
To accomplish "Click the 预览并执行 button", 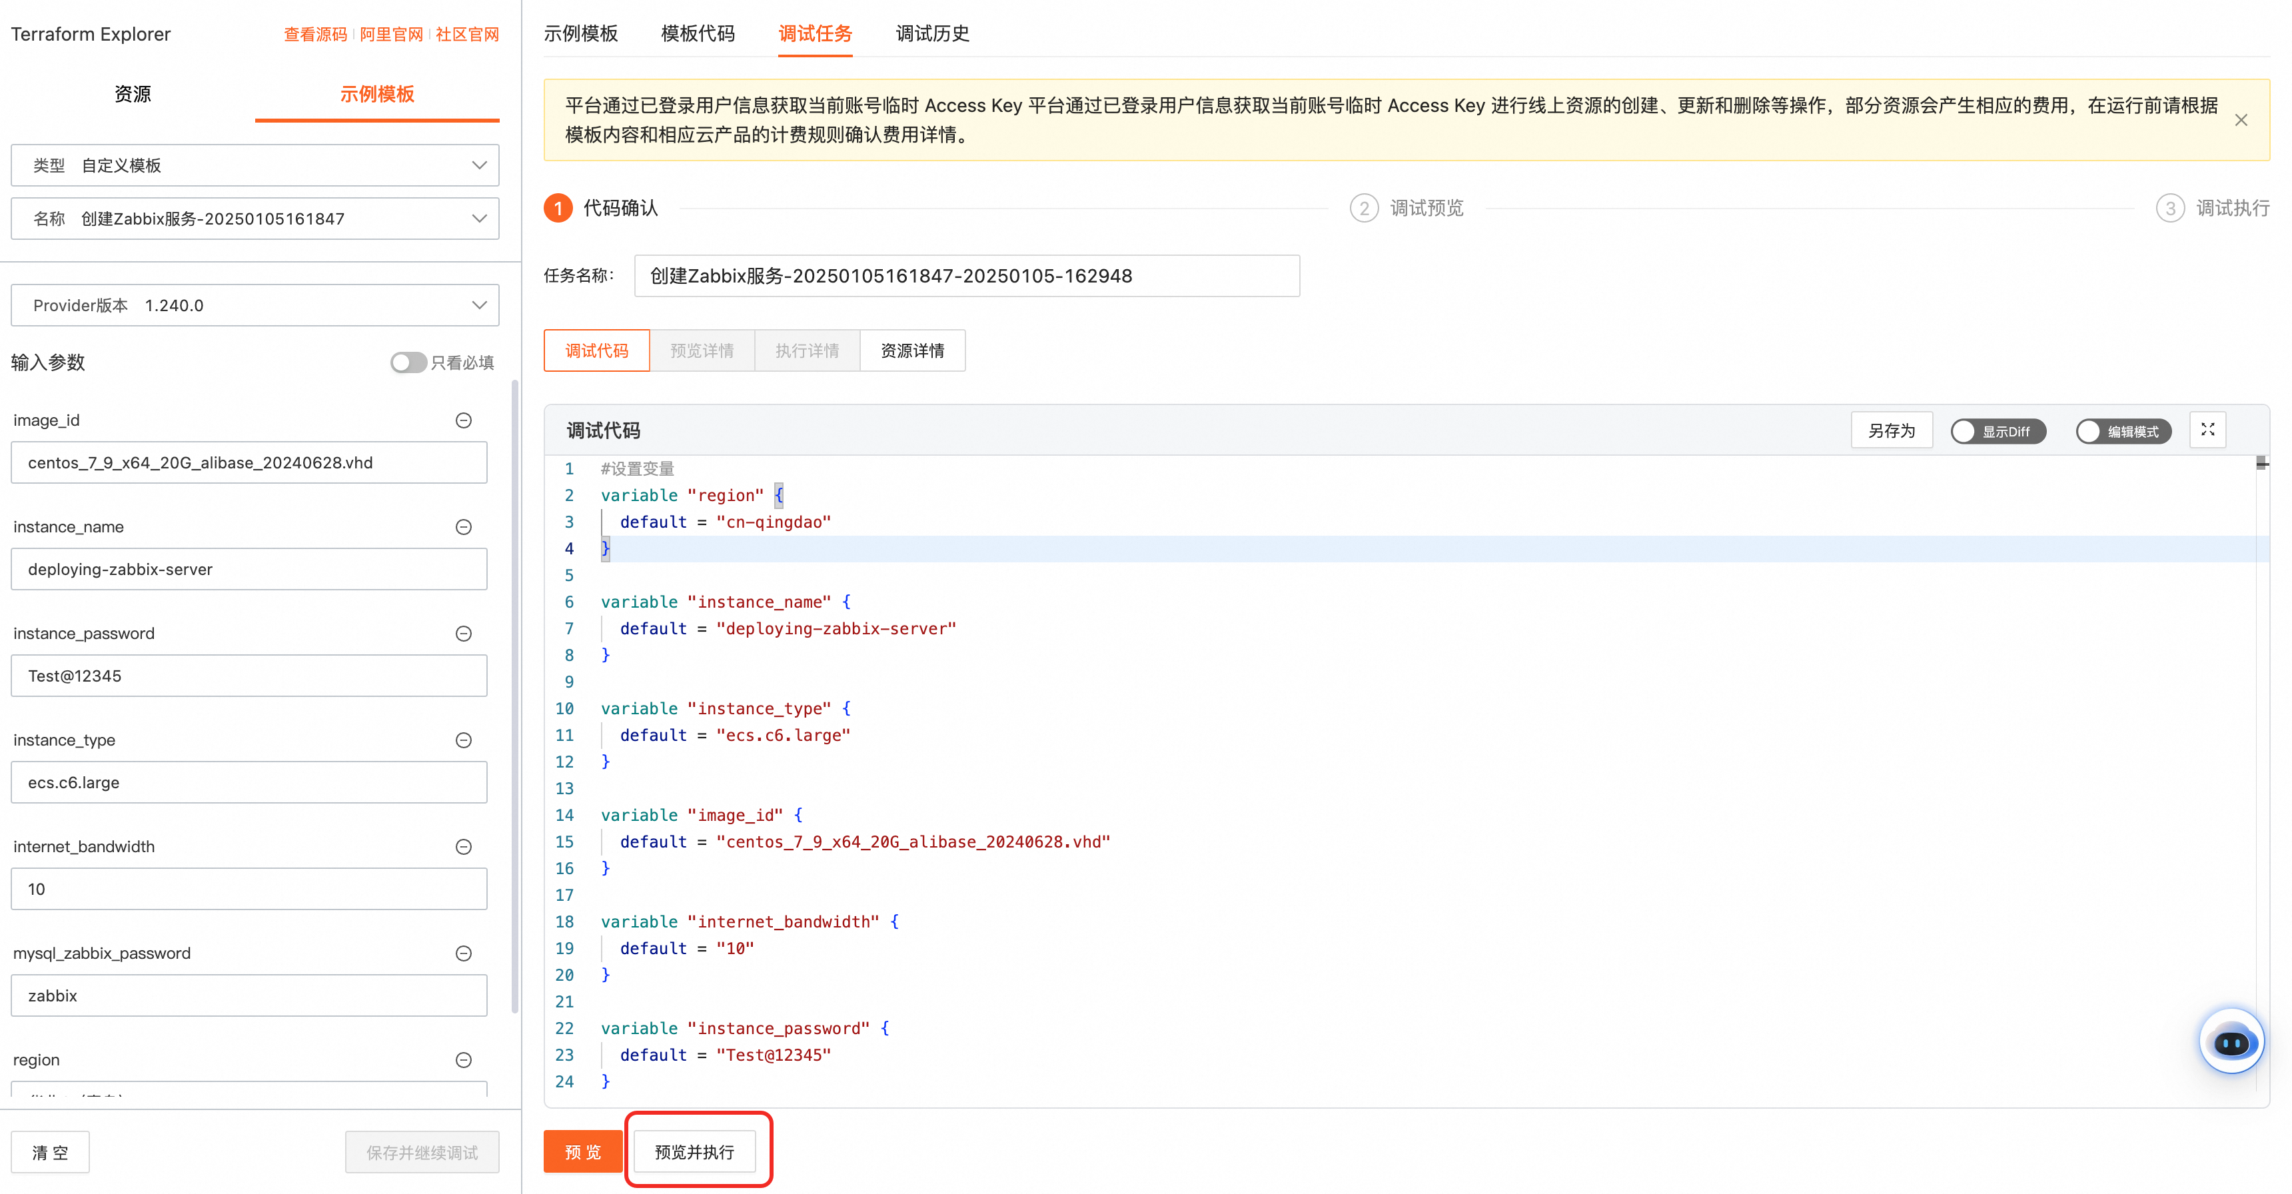I will tap(695, 1152).
